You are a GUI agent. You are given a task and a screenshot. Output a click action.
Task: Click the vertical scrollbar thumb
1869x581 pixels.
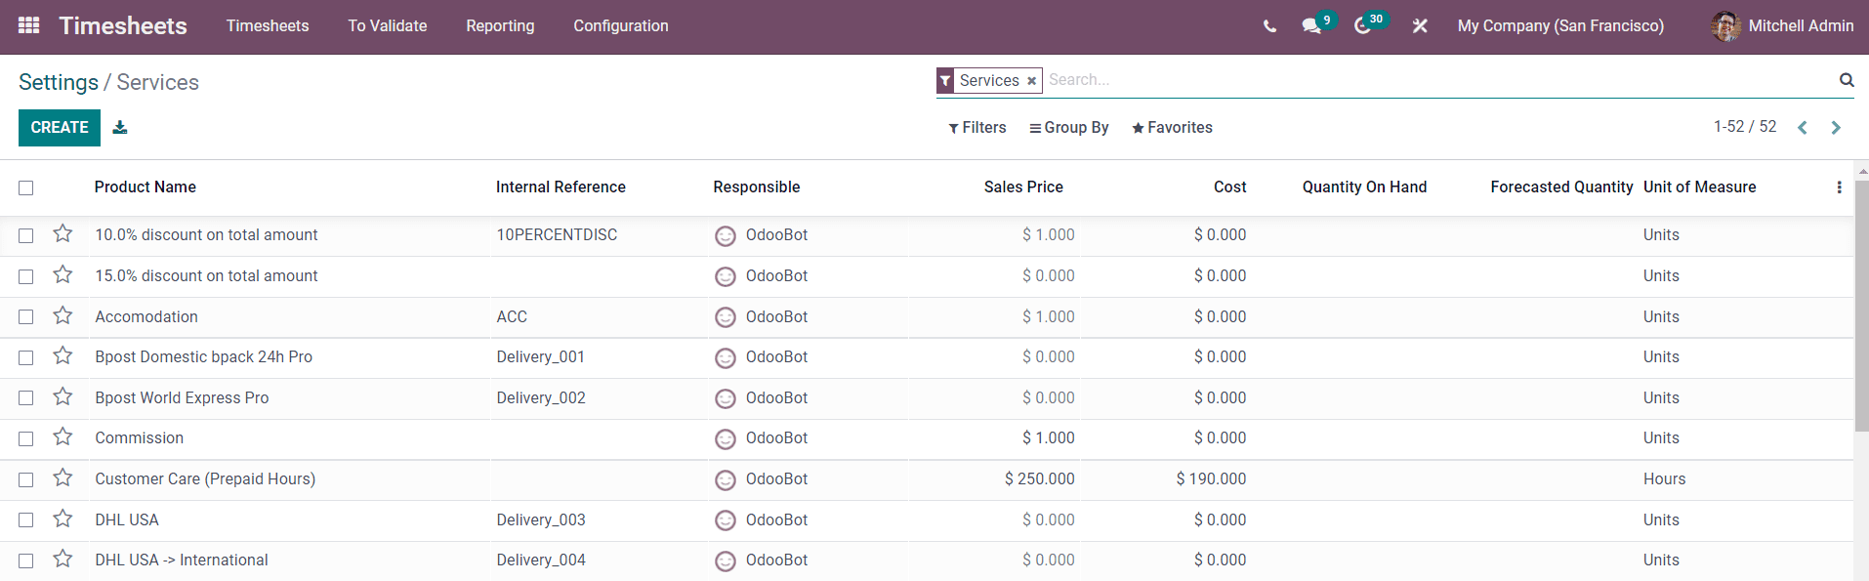pyautogui.click(x=1861, y=305)
